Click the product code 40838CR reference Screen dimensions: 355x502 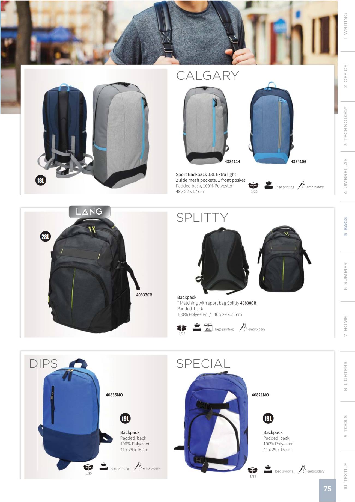click(248, 303)
